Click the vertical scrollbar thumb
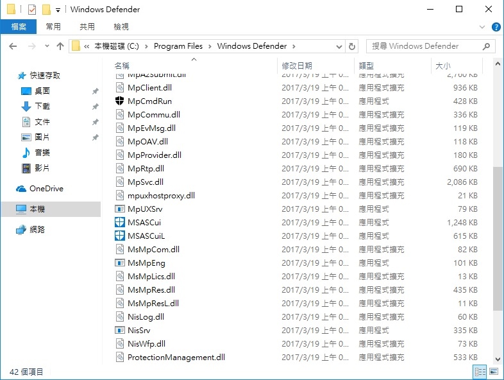The image size is (504, 380). pos(498,238)
